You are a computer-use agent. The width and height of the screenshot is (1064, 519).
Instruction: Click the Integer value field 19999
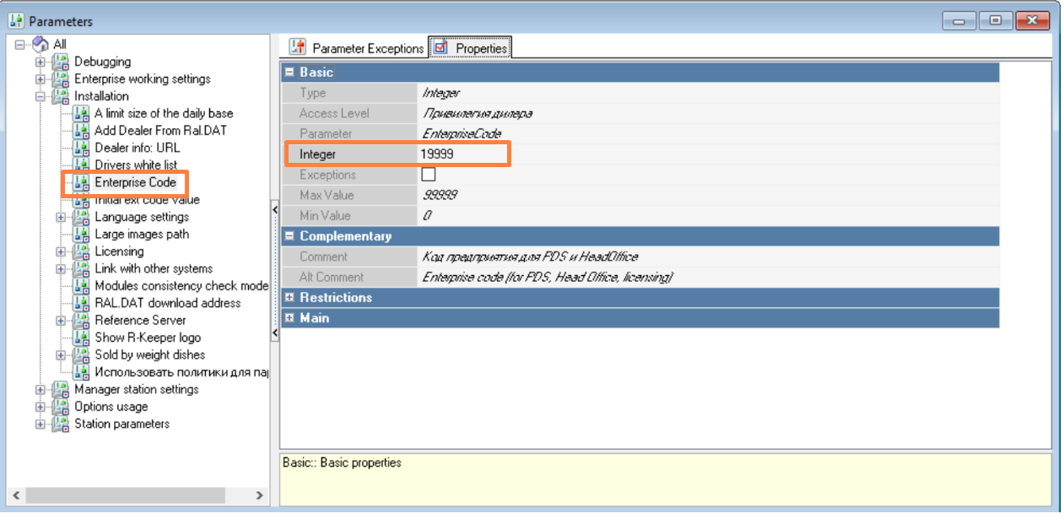(462, 154)
